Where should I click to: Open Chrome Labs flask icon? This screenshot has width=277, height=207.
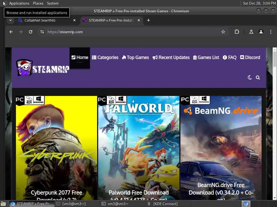click(x=251, y=32)
